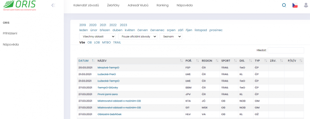Select the TRAIL sport tab

(x=117, y=42)
